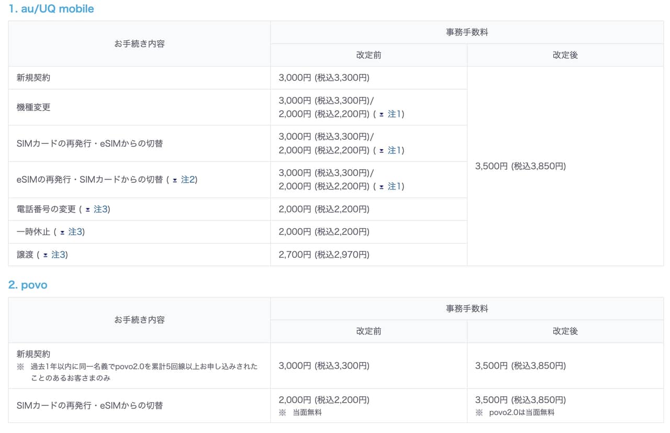This screenshot has height=433, width=670.
Task: Click the "1. au/UQ mobile" heading
Action: (51, 9)
